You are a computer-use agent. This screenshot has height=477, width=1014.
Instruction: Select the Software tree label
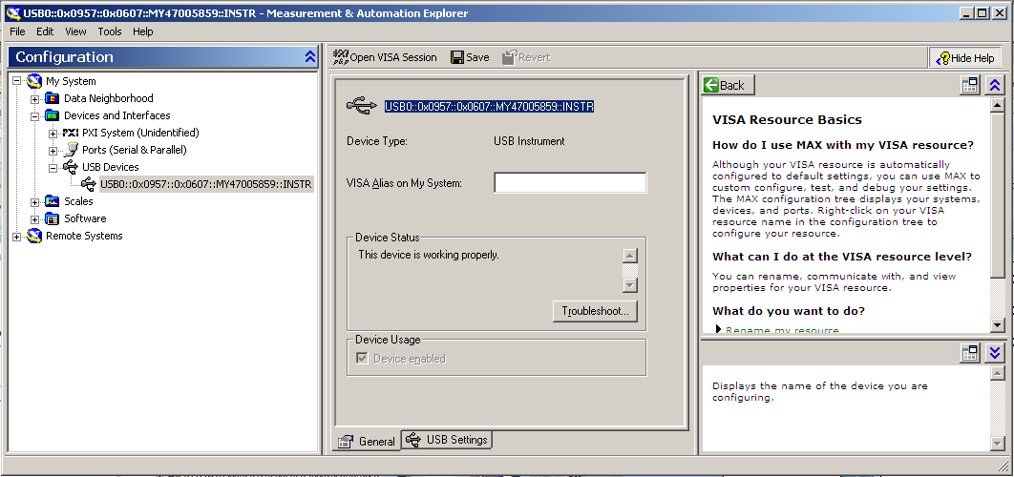(85, 218)
